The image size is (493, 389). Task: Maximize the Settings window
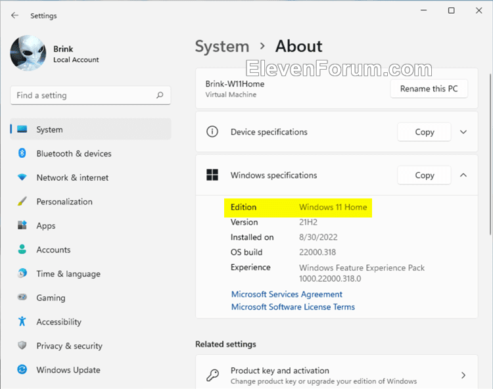click(451, 11)
